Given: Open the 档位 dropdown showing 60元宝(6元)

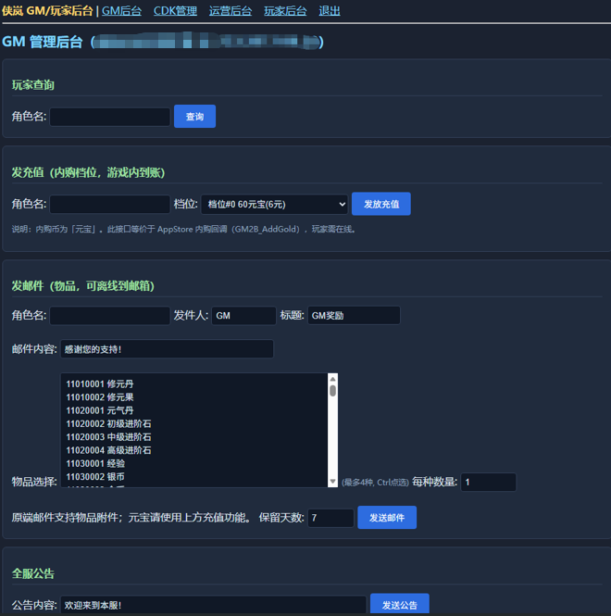Looking at the screenshot, I should (274, 205).
